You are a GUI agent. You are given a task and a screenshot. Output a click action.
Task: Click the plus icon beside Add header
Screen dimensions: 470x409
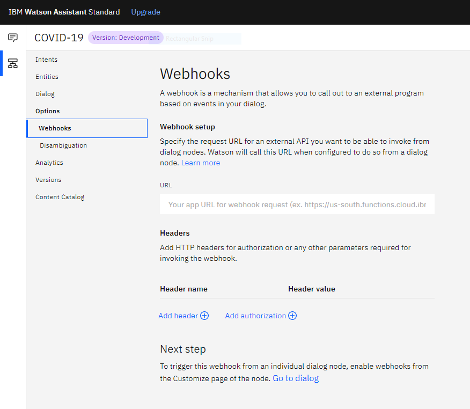point(204,316)
